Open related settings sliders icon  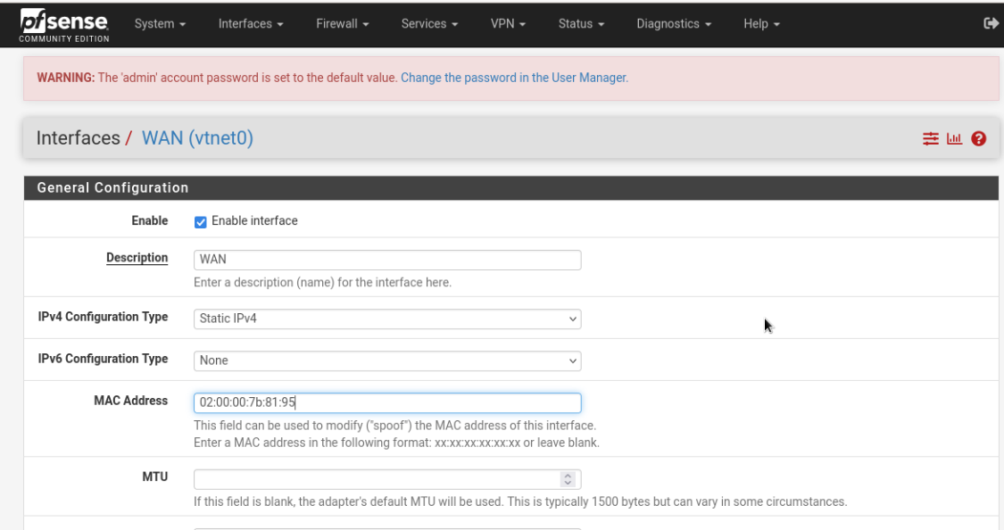(x=931, y=138)
